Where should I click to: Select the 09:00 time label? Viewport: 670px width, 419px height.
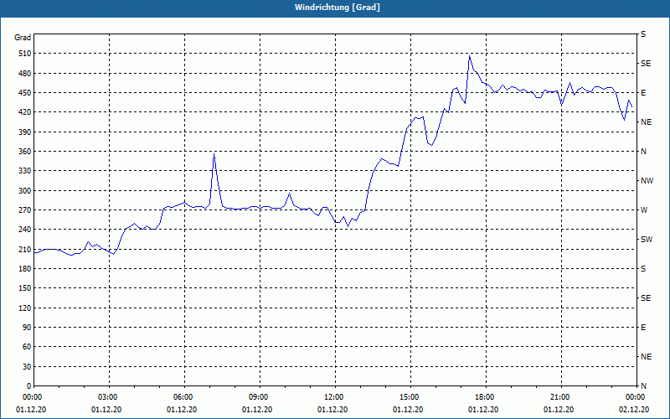(260, 397)
